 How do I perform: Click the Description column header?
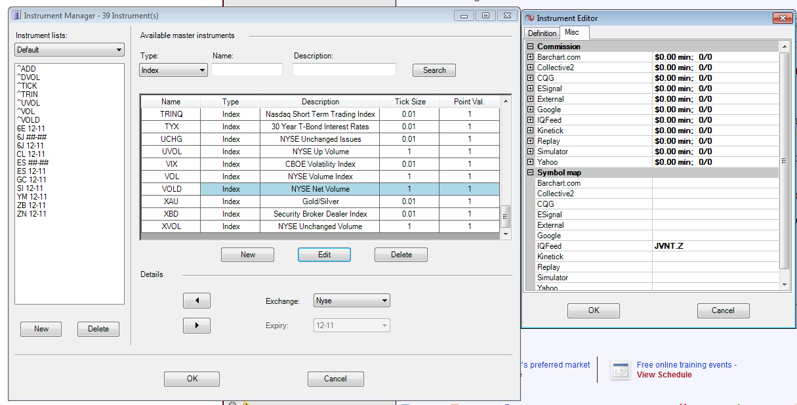pyautogui.click(x=320, y=102)
